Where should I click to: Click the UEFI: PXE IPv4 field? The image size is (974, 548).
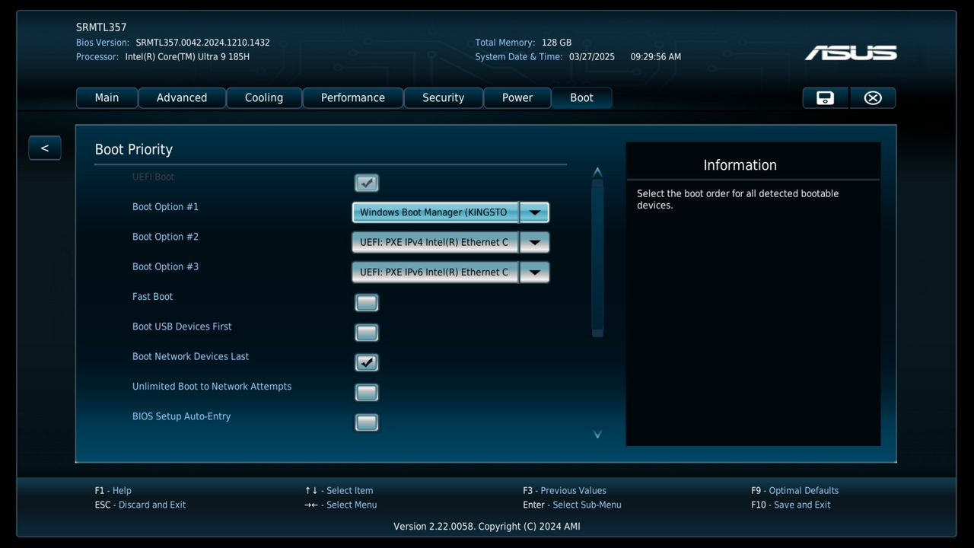coord(435,243)
